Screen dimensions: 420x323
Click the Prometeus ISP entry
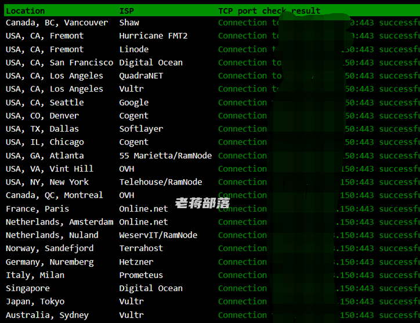[141, 275]
